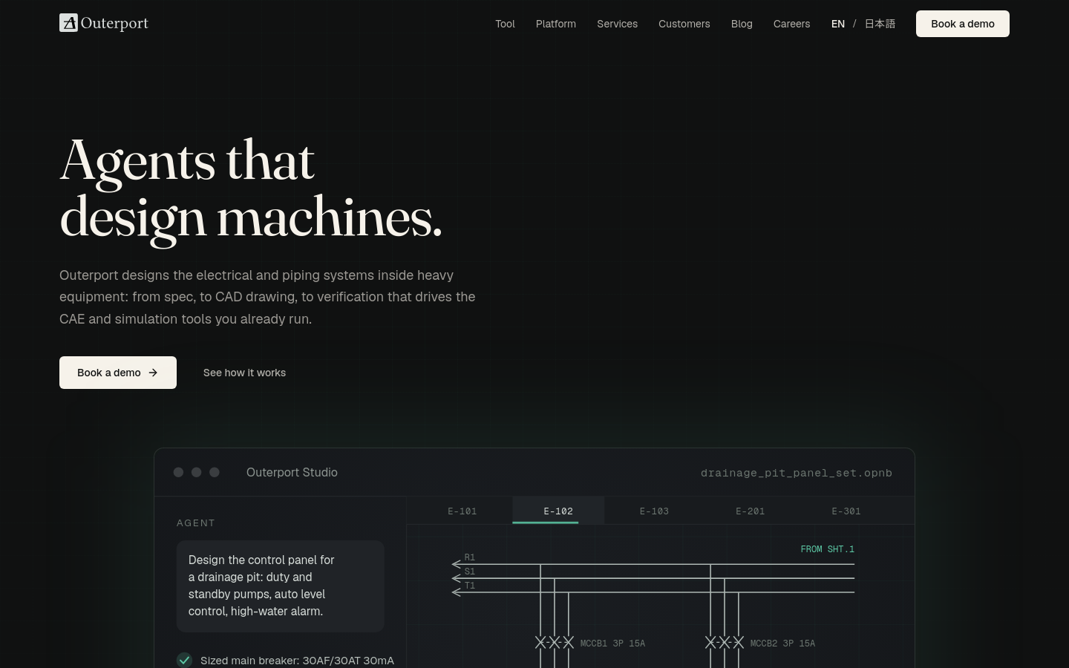
Task: Click the drainage_pit_panel_set.opnb filename
Action: (797, 473)
